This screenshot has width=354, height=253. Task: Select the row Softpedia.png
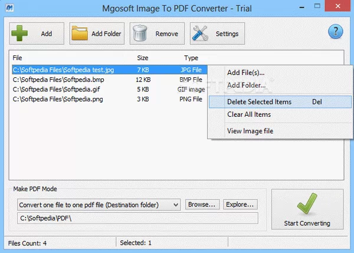(110, 99)
